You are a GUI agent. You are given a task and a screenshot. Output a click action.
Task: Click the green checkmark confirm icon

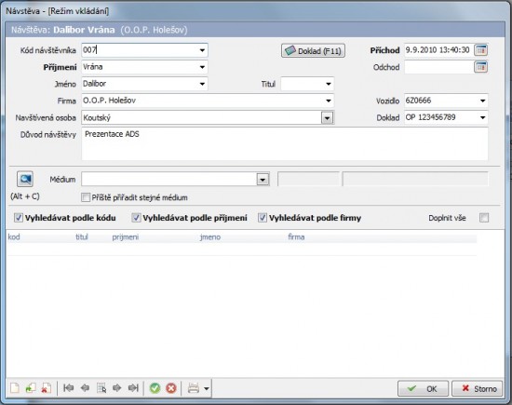[x=155, y=388]
